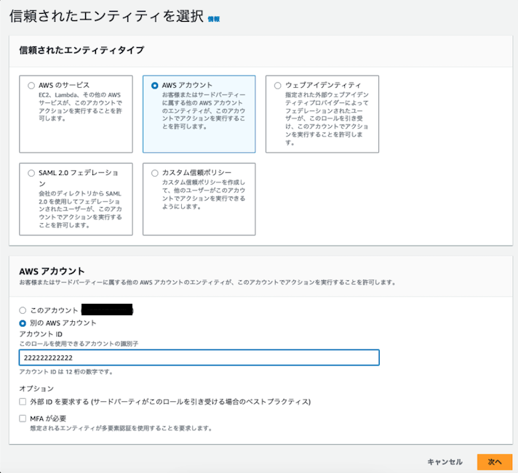Click the EC2、Lambda description in AWS のサービス card
Screen dimensions: 518x473
pyautogui.click(x=80, y=107)
